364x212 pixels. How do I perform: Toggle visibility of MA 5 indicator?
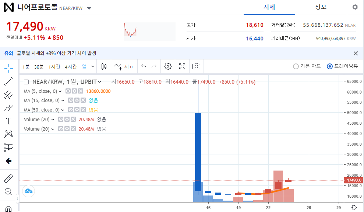click(x=68, y=91)
